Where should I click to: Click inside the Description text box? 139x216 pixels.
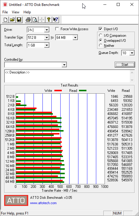click(67, 76)
